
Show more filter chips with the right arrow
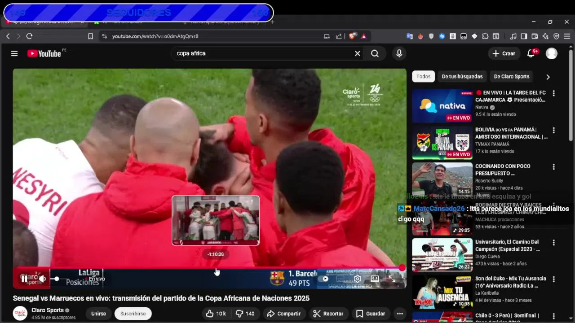tap(548, 77)
